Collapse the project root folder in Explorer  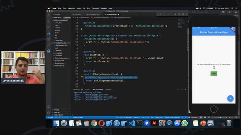point(60,20)
